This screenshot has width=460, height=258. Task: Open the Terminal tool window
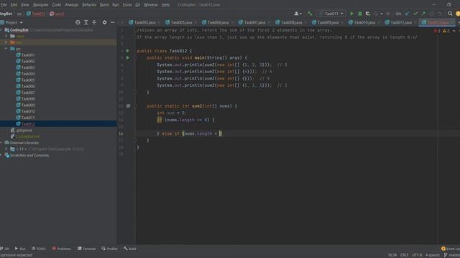86,249
